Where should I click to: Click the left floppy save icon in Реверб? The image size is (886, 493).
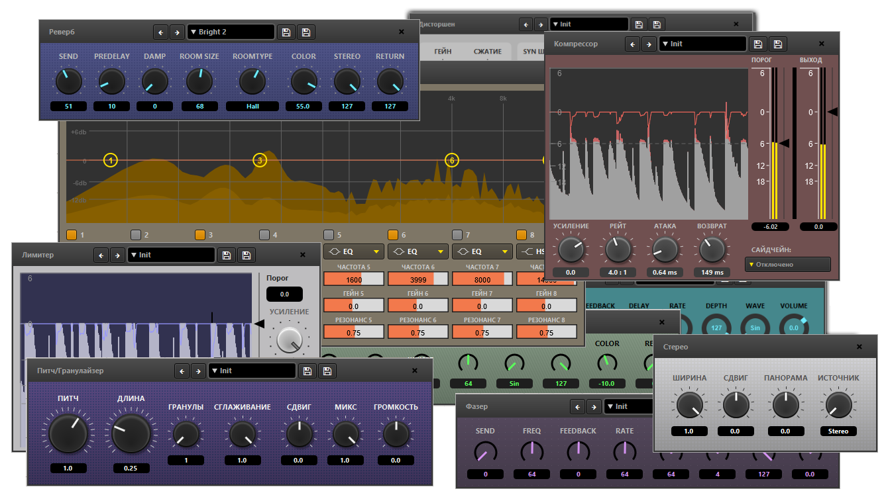pos(286,32)
